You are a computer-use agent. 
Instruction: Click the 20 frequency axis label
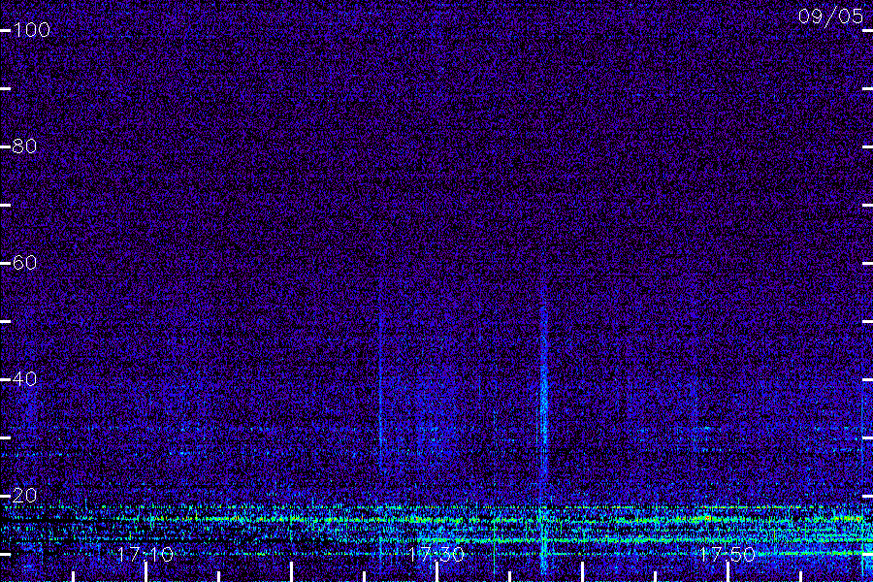pos(25,495)
